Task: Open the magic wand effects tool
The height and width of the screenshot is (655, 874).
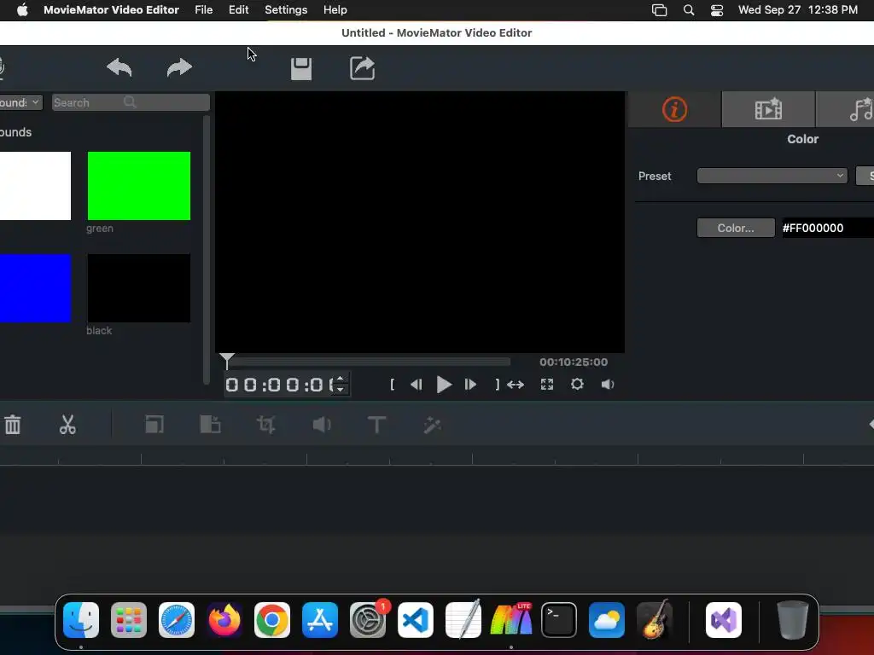Action: point(432,425)
